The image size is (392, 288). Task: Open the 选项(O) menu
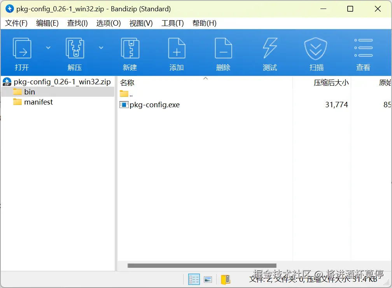pos(108,23)
